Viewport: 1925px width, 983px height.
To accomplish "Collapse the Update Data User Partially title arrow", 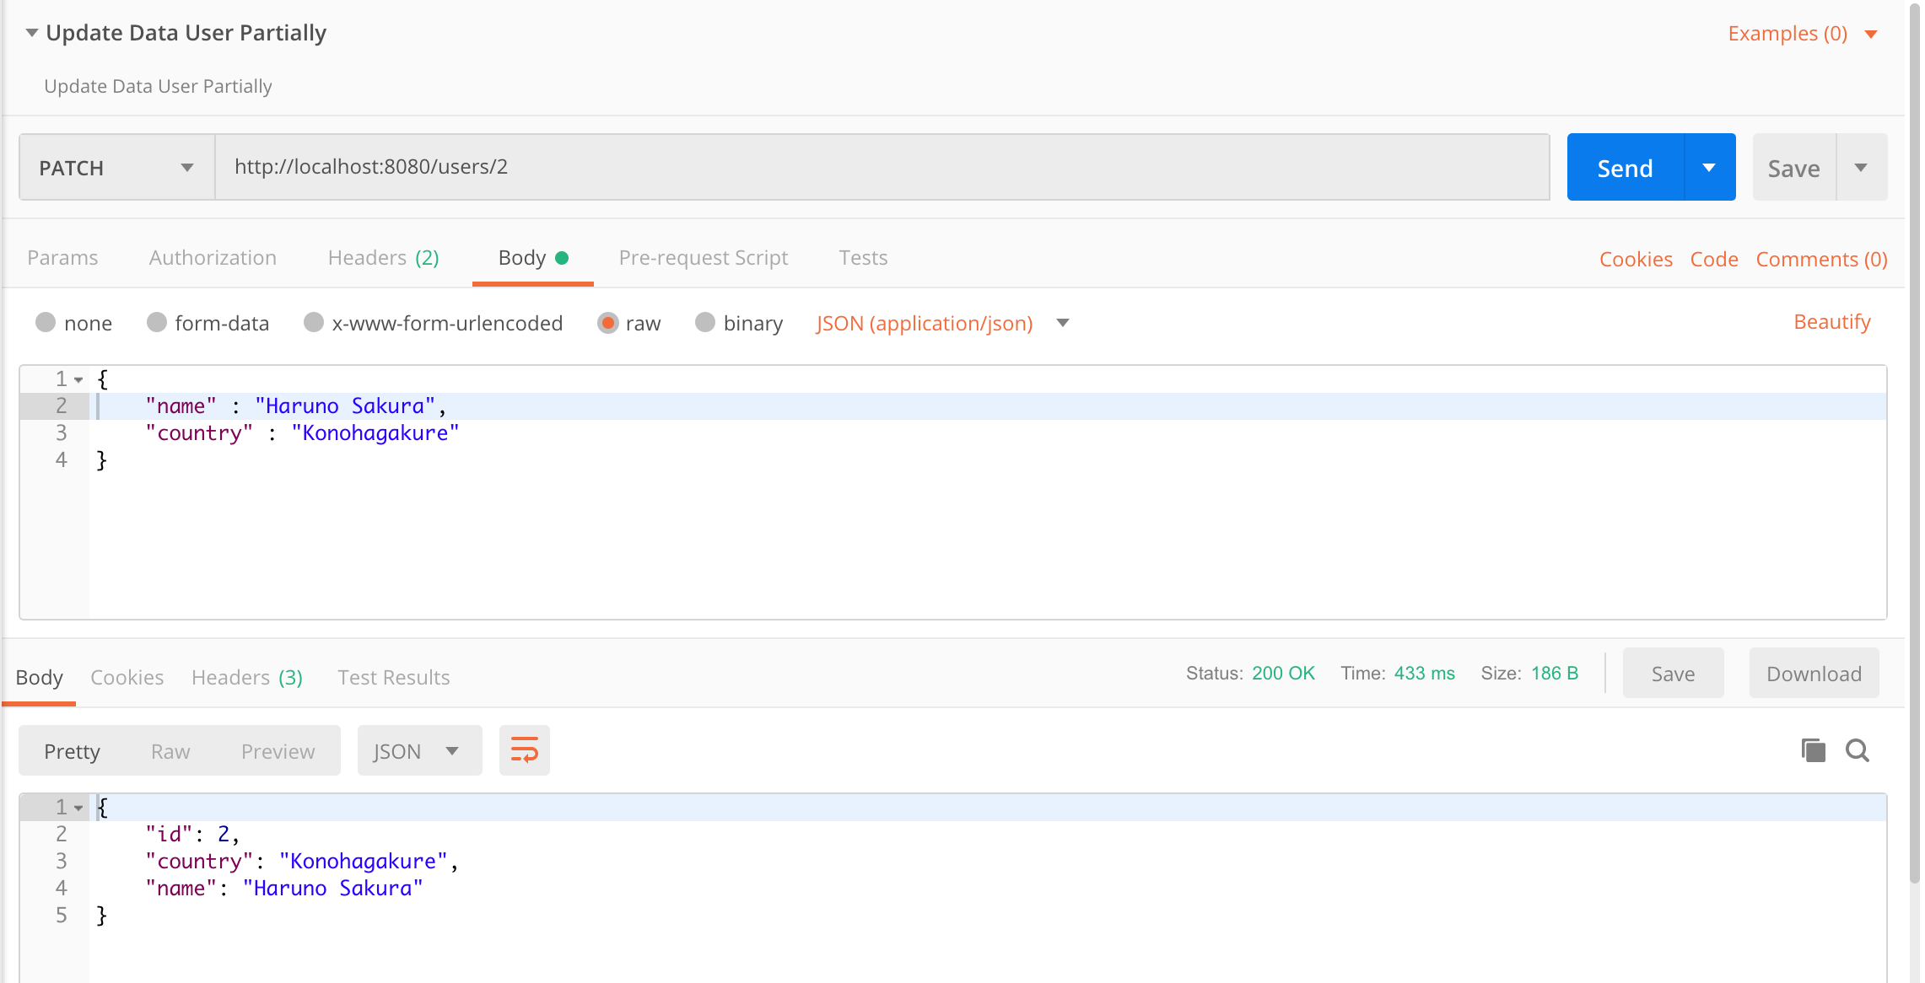I will coord(32,33).
